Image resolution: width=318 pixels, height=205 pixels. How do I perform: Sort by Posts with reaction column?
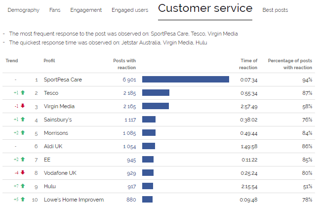[124, 64]
